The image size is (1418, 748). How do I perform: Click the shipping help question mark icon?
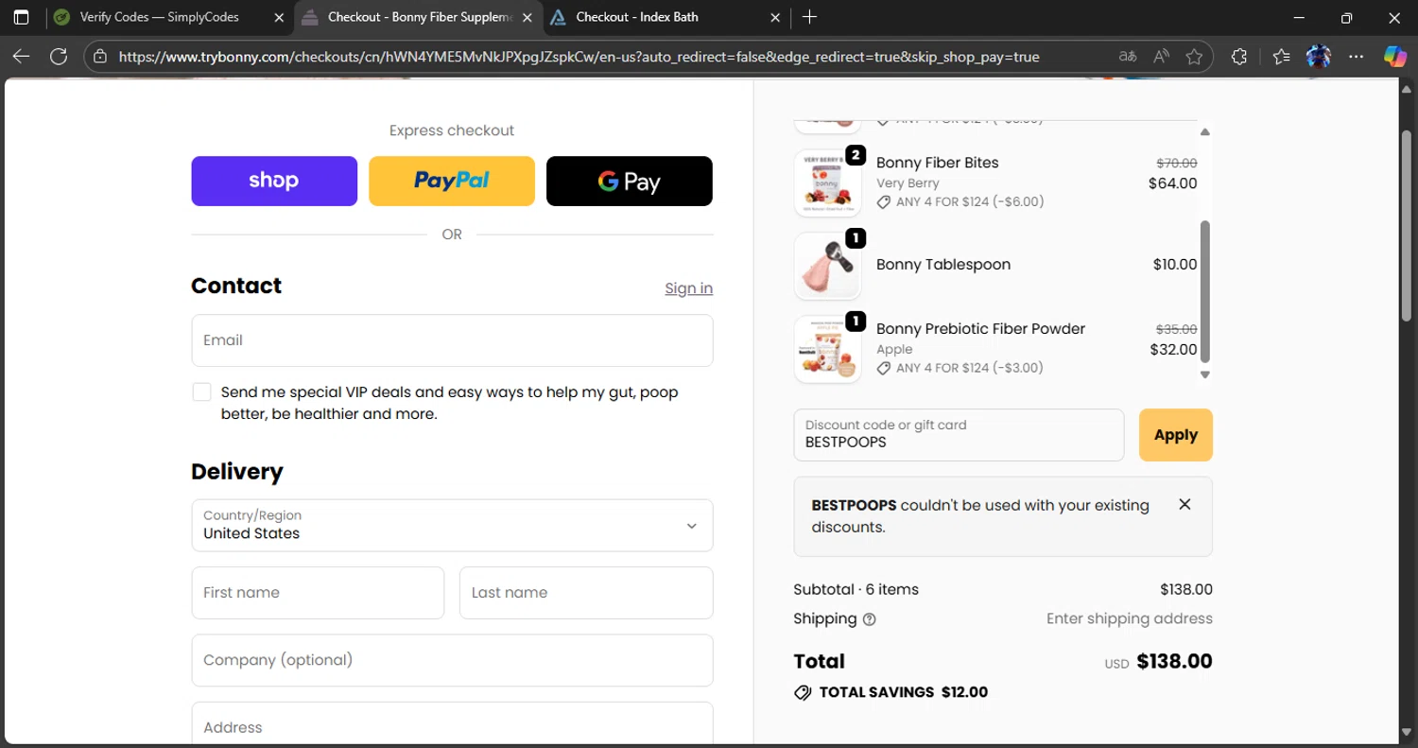coord(870,619)
